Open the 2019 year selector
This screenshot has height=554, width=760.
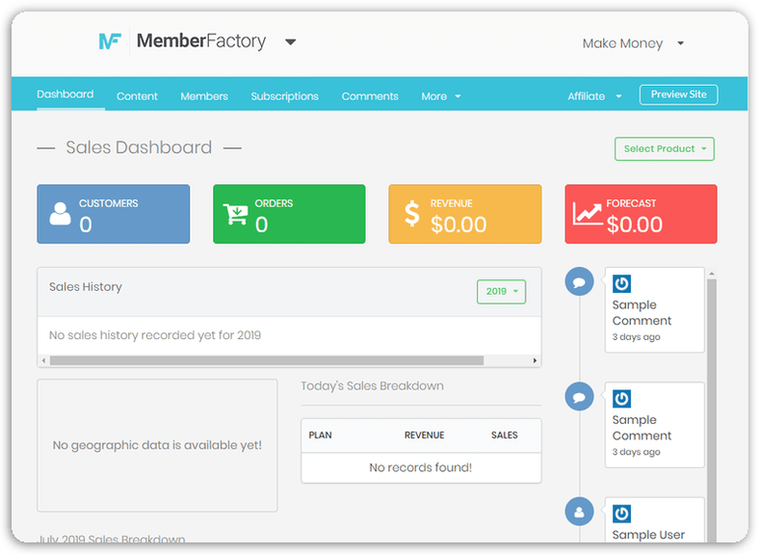(x=501, y=292)
